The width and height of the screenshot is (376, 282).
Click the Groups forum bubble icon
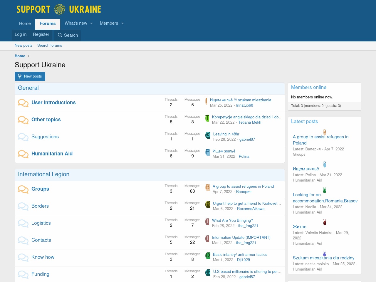pos(23,189)
